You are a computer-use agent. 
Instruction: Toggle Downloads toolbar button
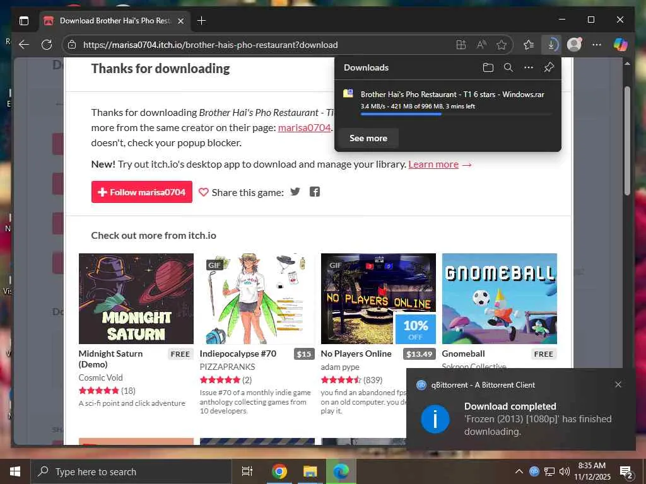(551, 45)
